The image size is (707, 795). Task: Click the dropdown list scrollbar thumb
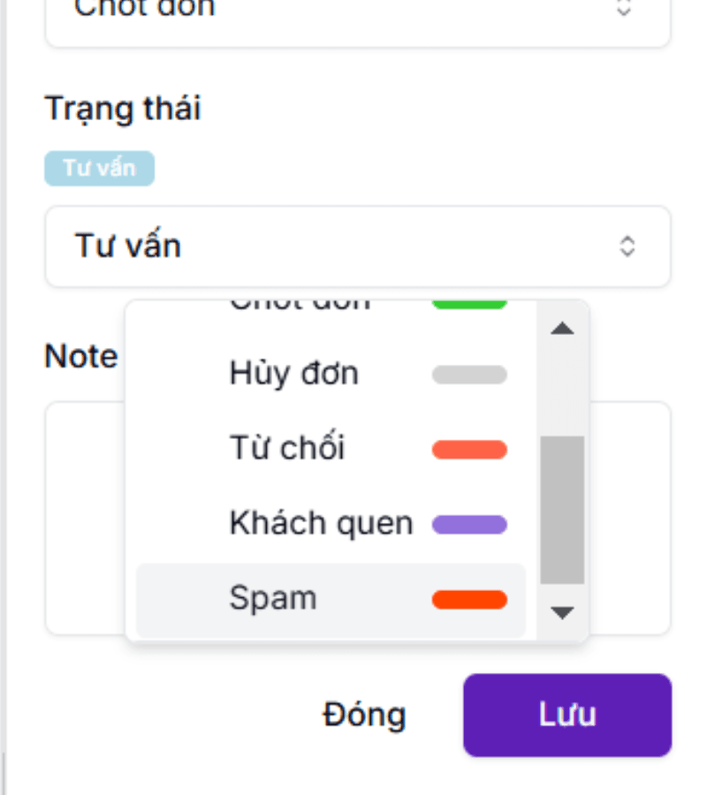tap(562, 509)
